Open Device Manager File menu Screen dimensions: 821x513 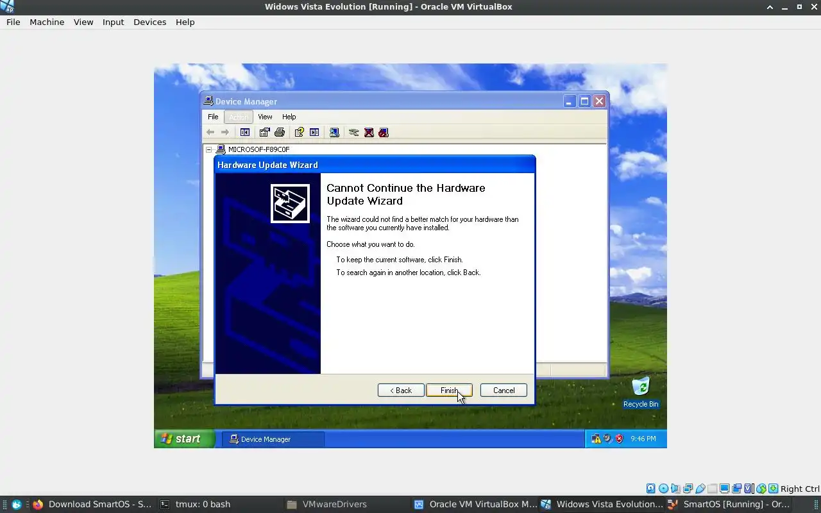tap(213, 117)
